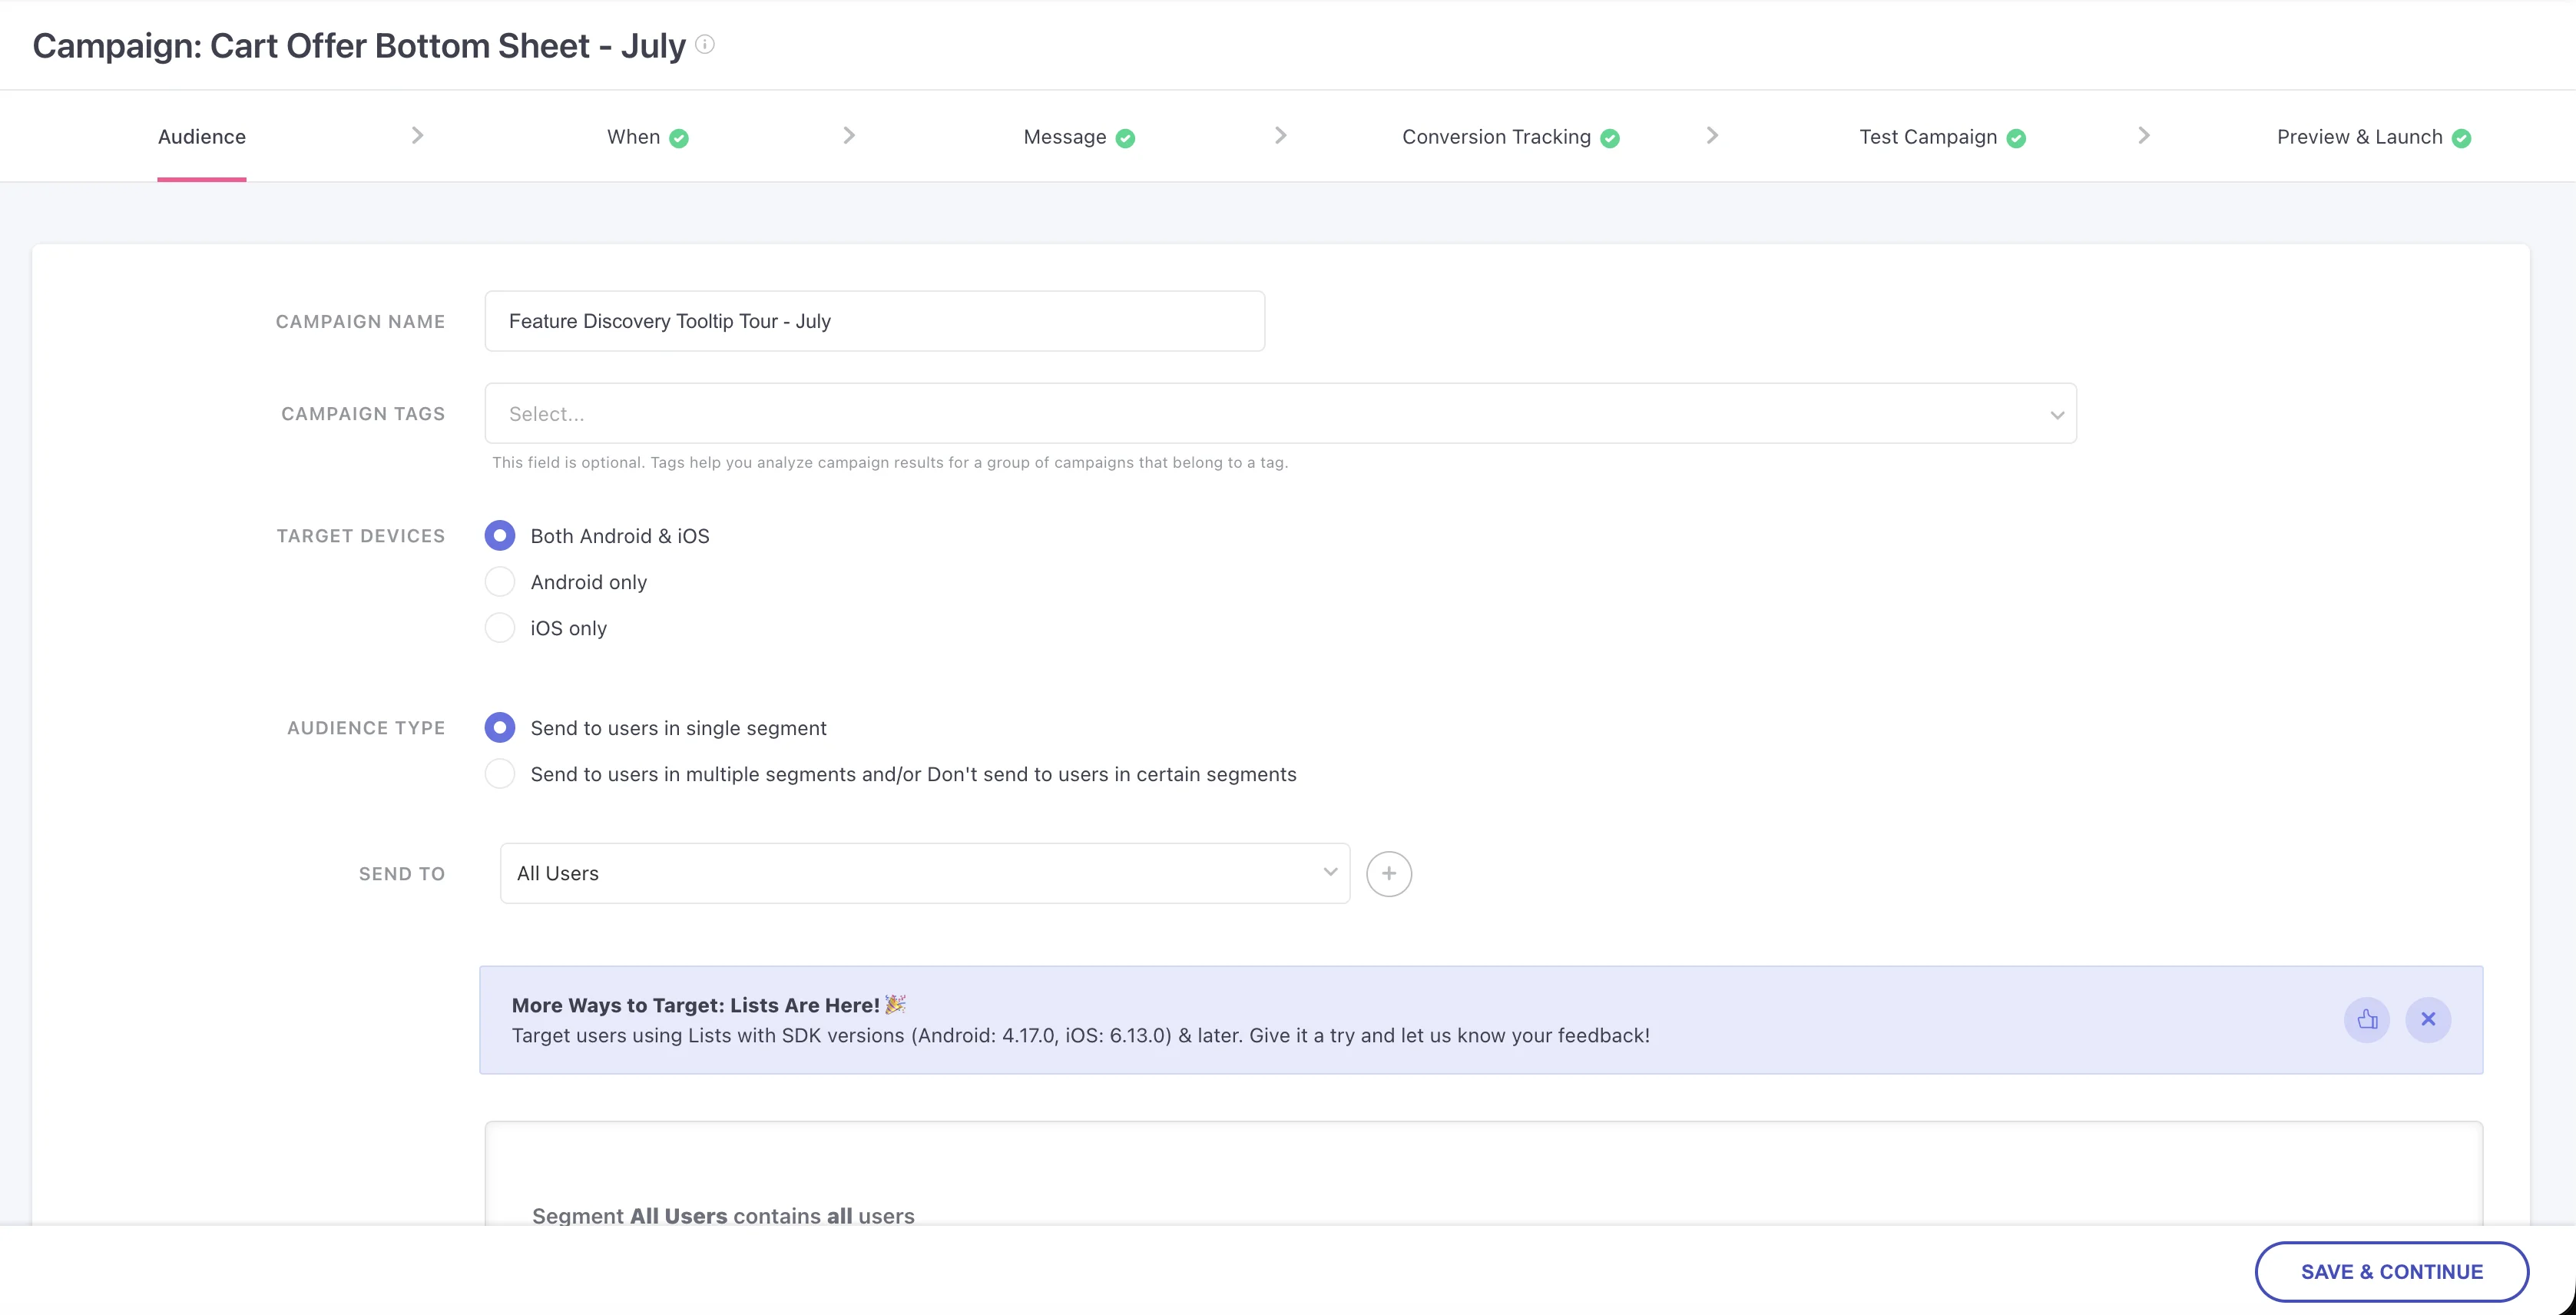This screenshot has width=2576, height=1315.
Task: Jump to Preview & Launch step
Action: (x=2360, y=137)
